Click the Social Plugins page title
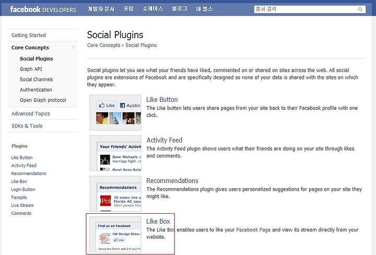376x255 pixels. pyautogui.click(x=115, y=35)
